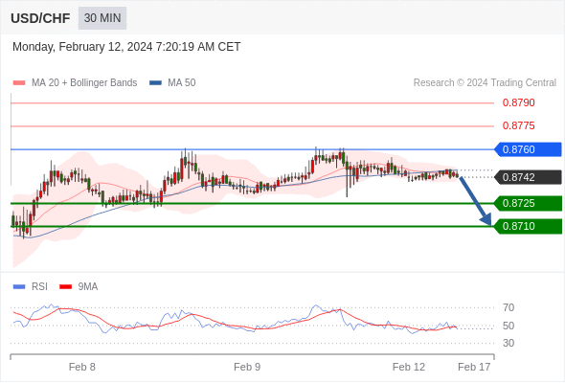Click the MA 50 legend swatch
Viewport: 565px width, 383px height.
(156, 83)
